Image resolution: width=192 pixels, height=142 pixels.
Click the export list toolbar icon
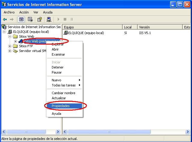pyautogui.click(x=30, y=19)
